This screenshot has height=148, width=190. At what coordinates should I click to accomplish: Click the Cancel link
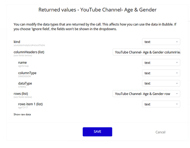click(x=160, y=132)
